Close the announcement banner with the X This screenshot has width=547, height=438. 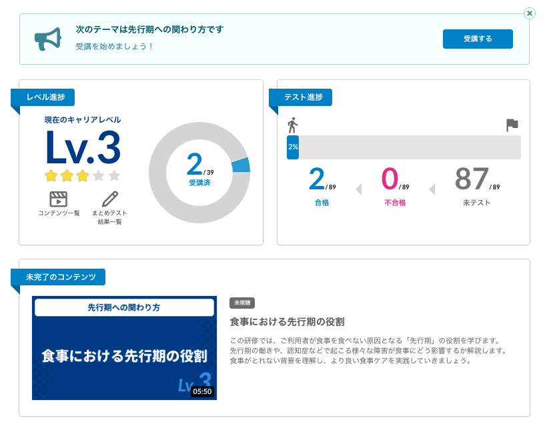tap(529, 13)
